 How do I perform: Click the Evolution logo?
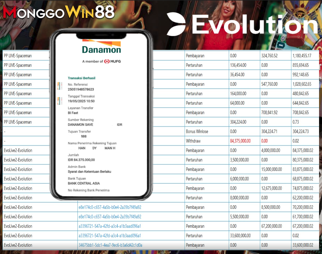(x=242, y=24)
